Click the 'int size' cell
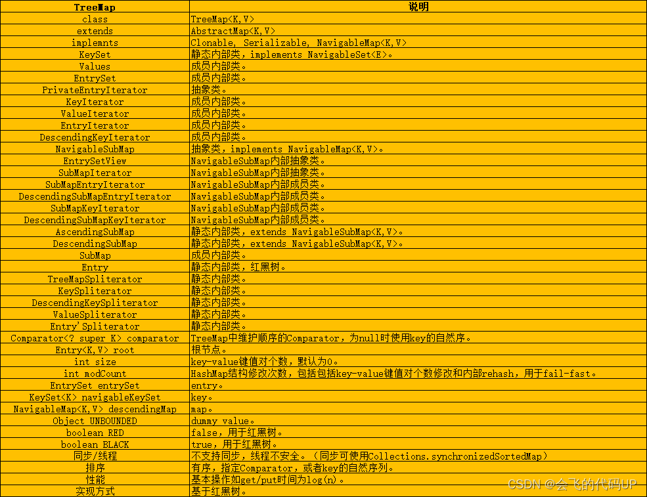 click(95, 362)
